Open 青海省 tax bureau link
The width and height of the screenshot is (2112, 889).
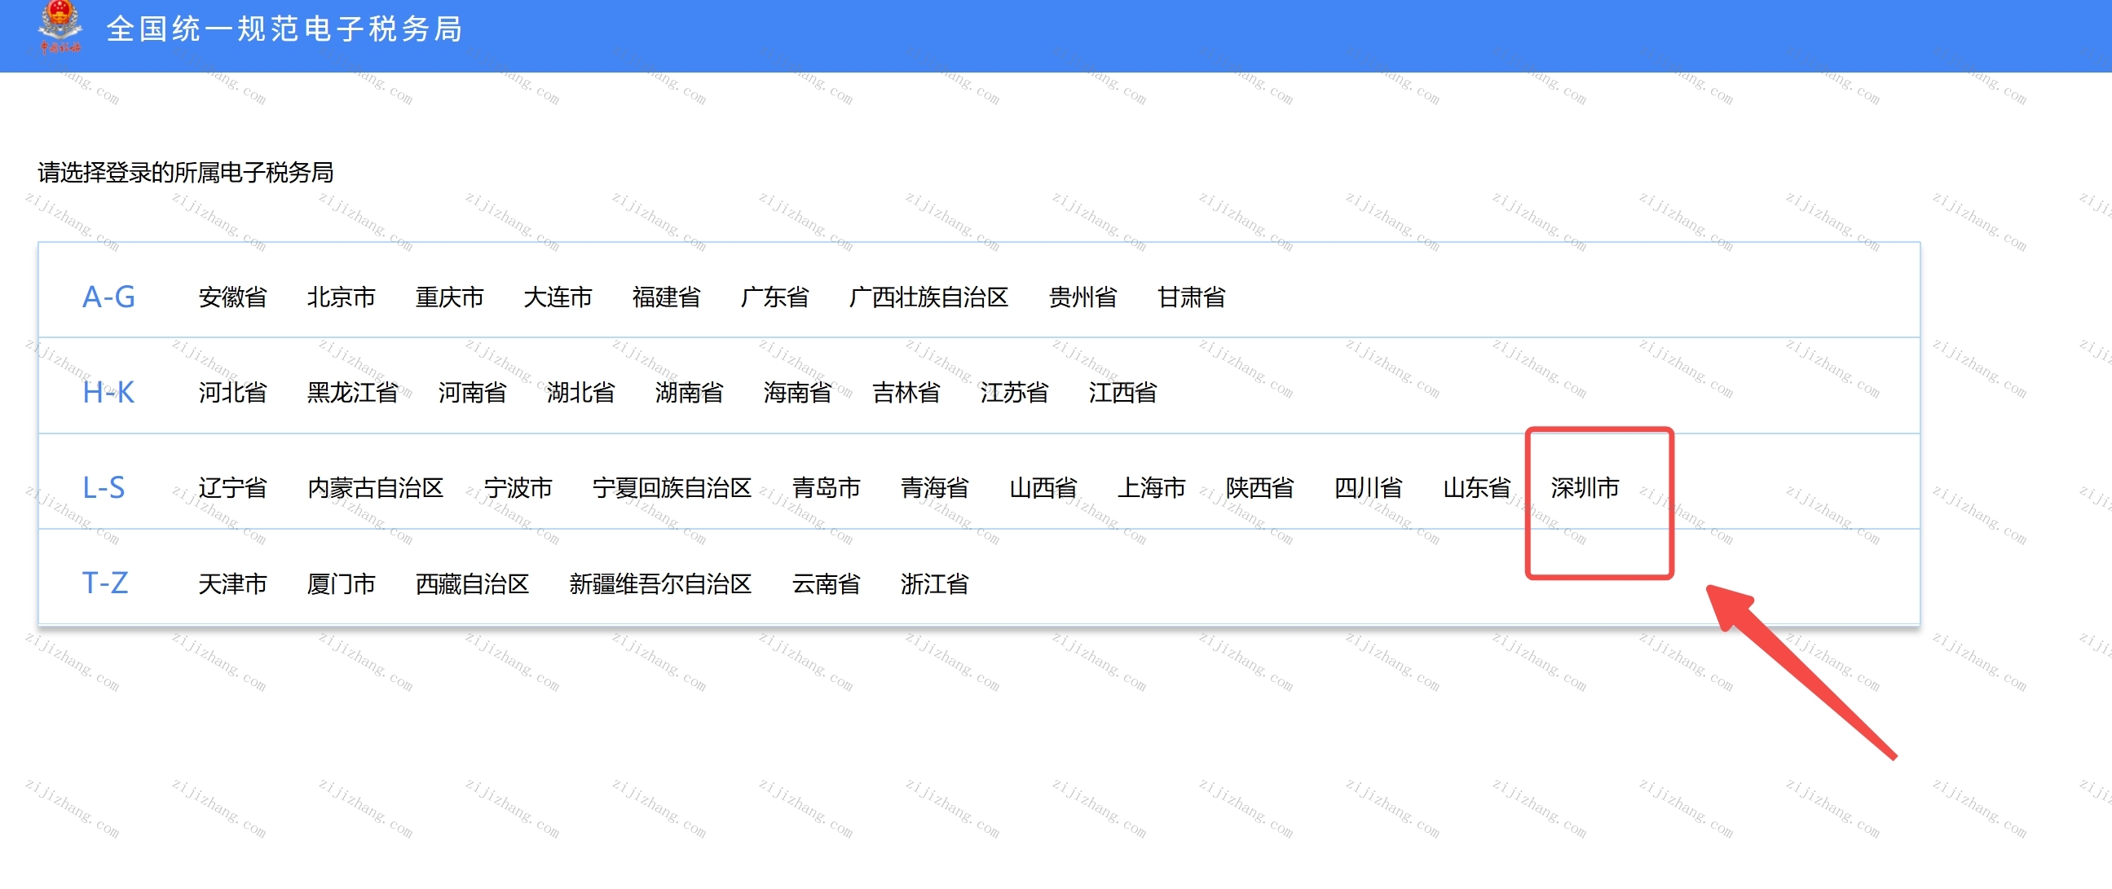click(935, 488)
